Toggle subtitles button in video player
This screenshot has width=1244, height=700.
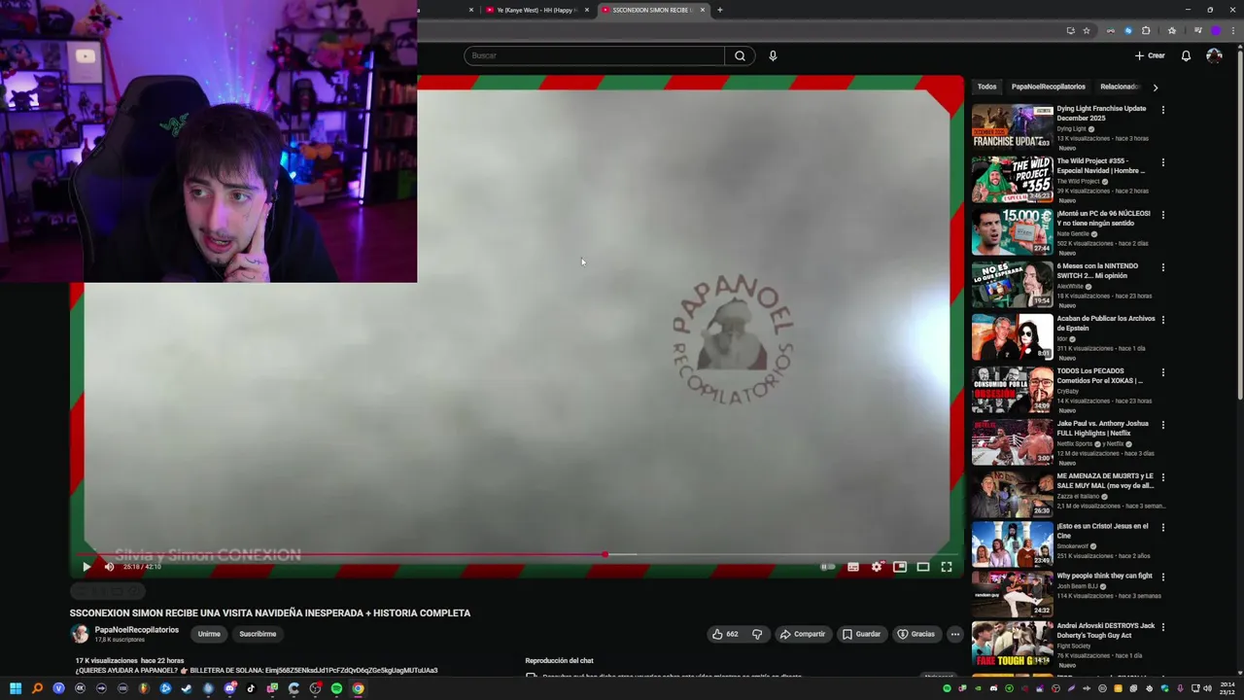click(853, 567)
